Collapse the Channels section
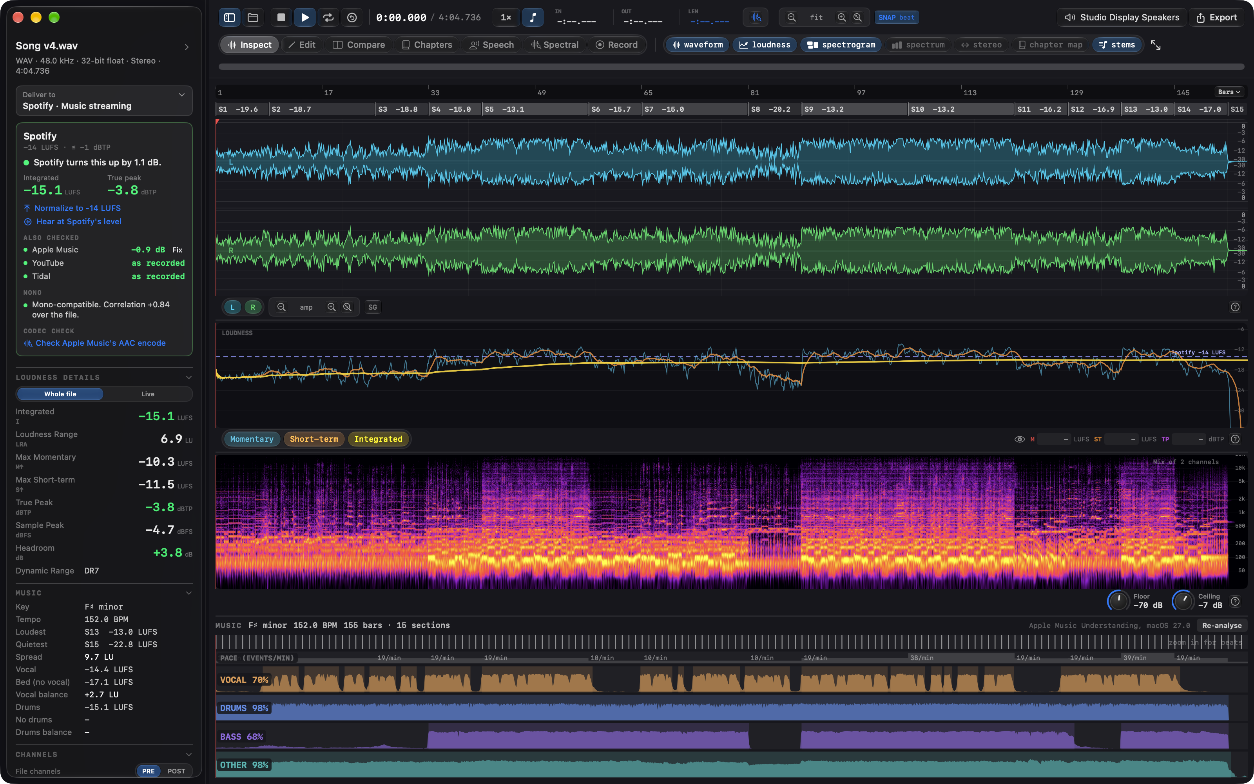1254x784 pixels. tap(188, 755)
